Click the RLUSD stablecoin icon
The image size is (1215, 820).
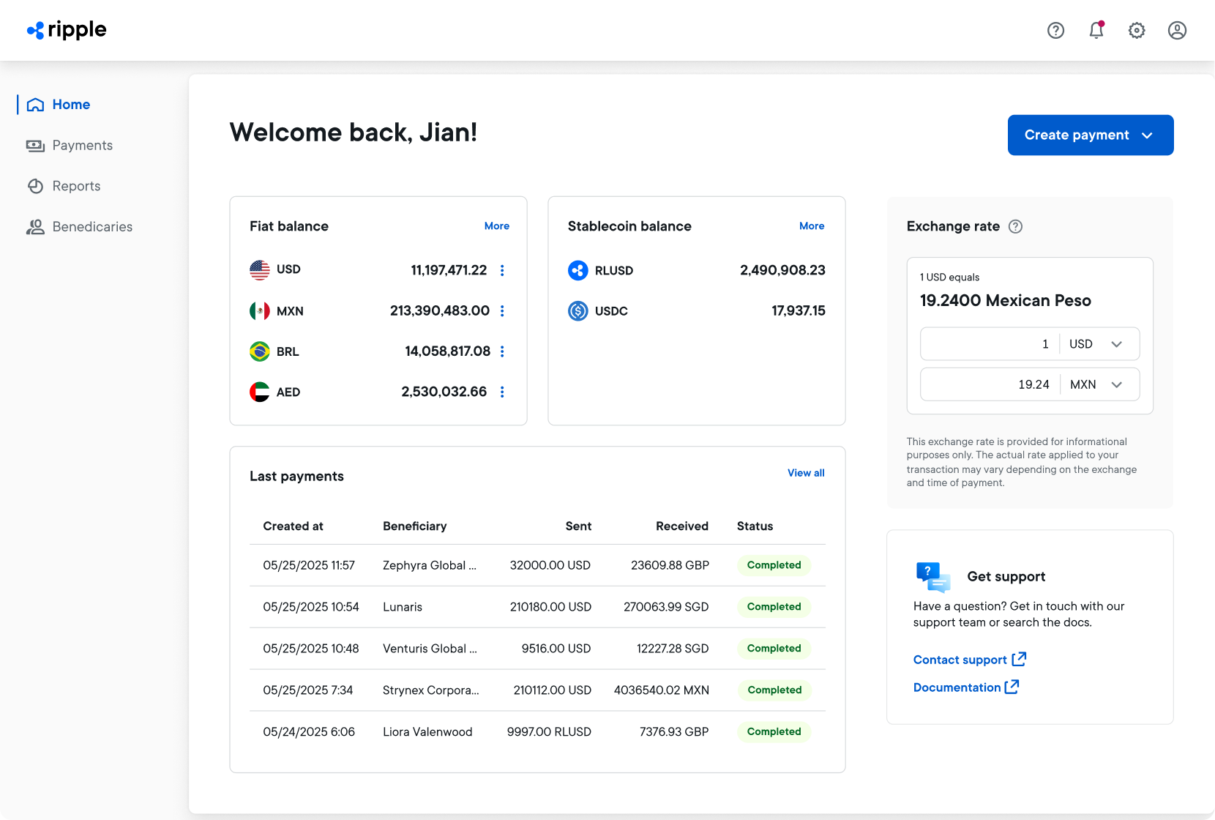point(578,270)
